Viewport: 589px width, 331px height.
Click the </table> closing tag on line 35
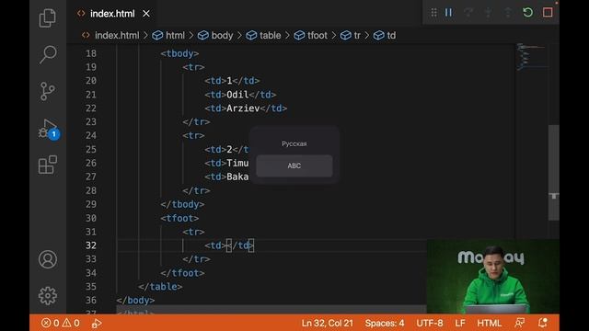click(160, 287)
